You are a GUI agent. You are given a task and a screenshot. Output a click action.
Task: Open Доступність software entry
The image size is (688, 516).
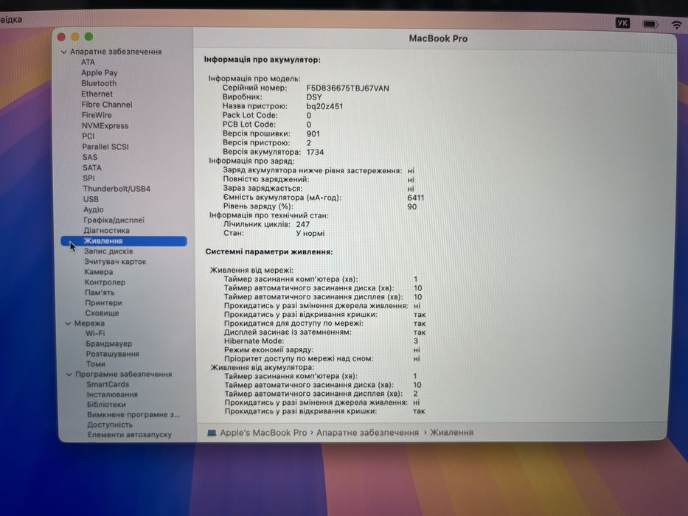[110, 425]
